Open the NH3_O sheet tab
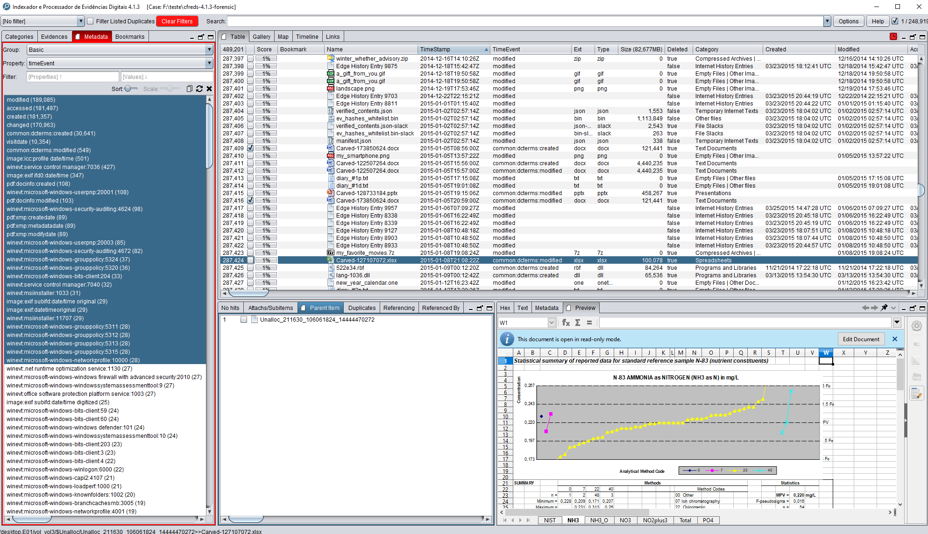Viewport: 928px width, 534px height. click(599, 520)
